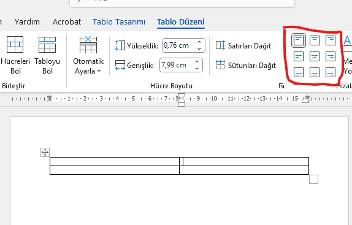Choose the align center icon
The height and width of the screenshot is (225, 352).
(x=314, y=56)
